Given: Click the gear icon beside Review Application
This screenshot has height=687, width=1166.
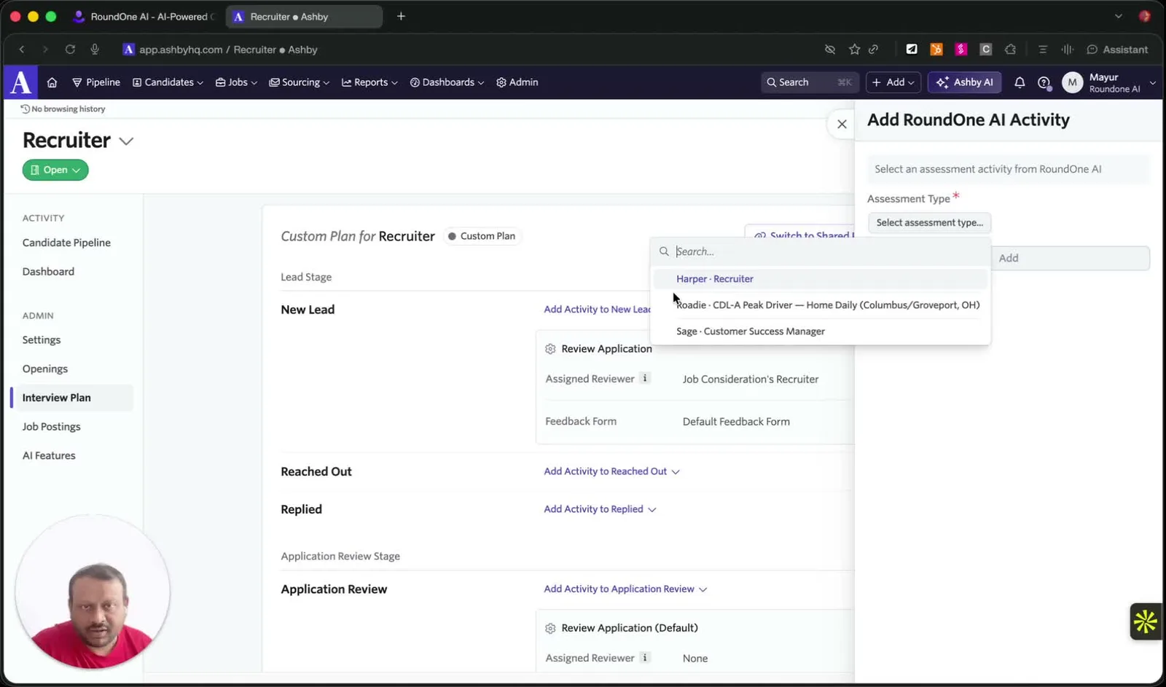Looking at the screenshot, I should pos(550,349).
